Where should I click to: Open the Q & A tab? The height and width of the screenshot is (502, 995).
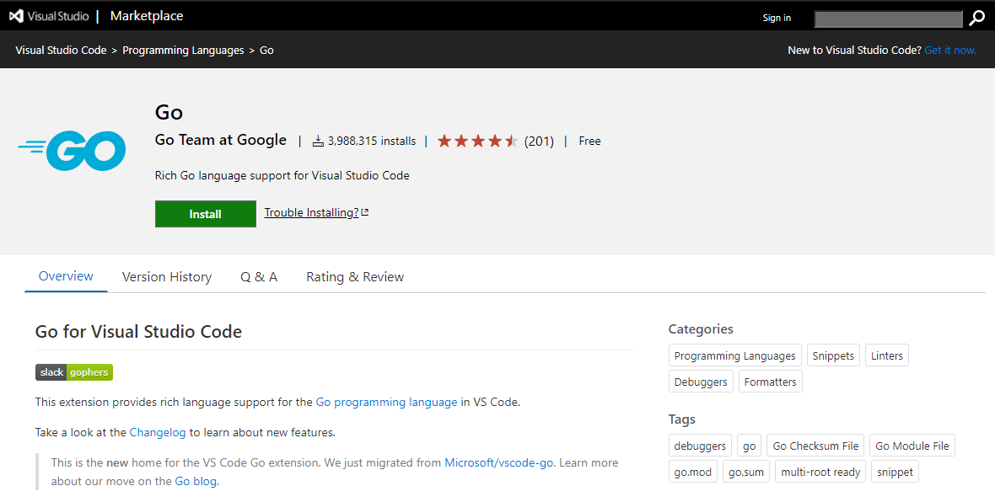click(259, 277)
